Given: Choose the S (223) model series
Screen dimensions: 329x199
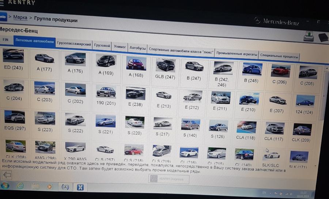Looking at the screenshot, I should tap(45, 122).
